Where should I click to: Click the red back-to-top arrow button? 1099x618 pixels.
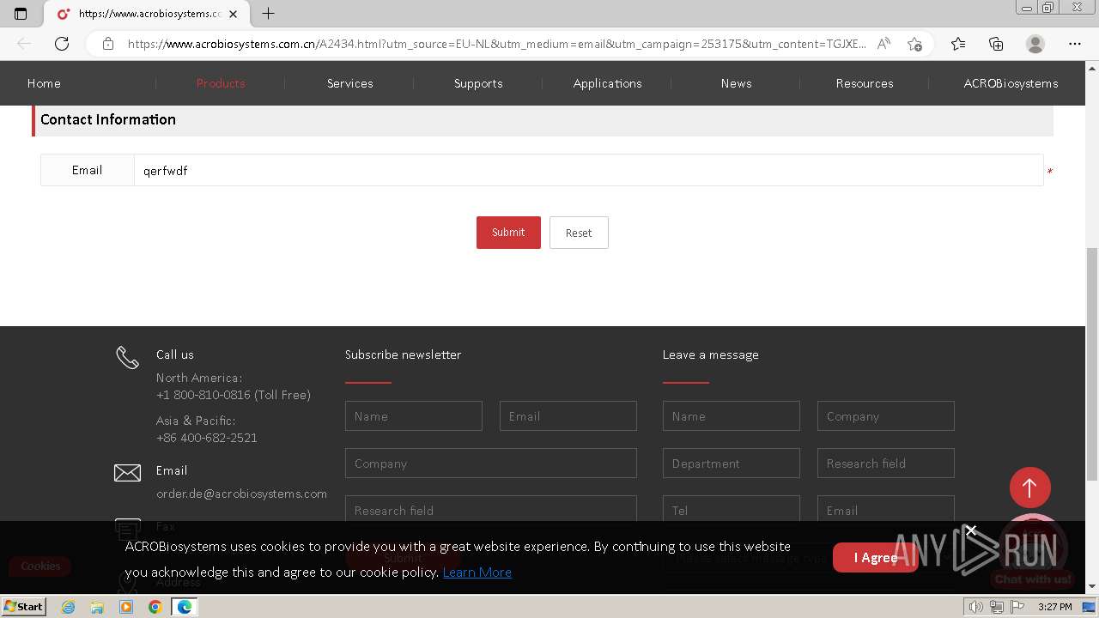click(1029, 488)
